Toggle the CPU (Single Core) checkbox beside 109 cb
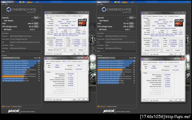Screen dimensions: 192x120 (x=135, y=27)
